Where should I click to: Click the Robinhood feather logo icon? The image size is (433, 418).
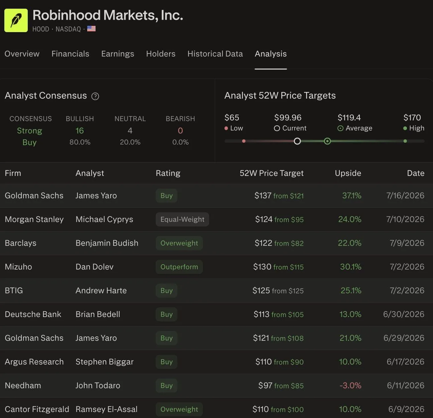point(16,20)
